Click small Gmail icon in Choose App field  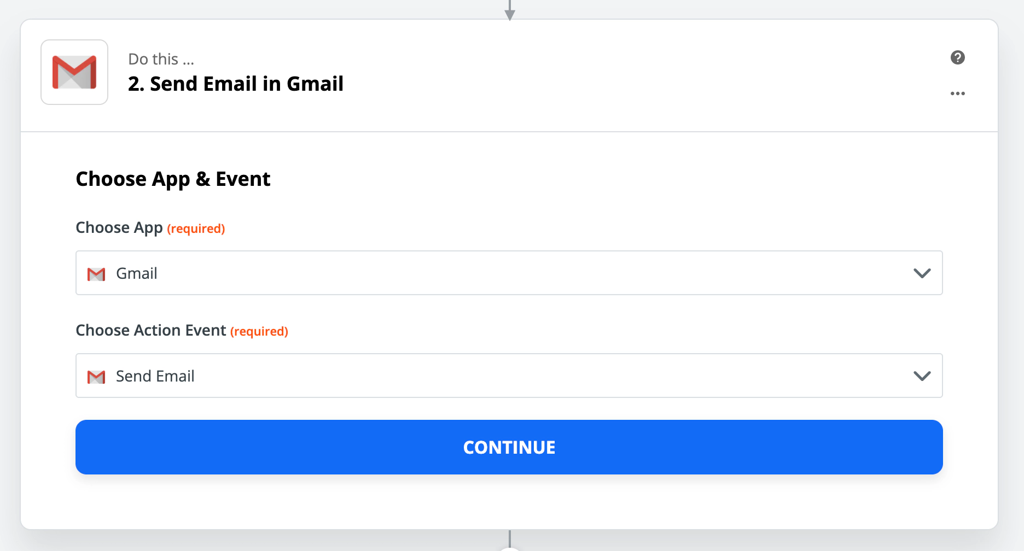tap(96, 274)
